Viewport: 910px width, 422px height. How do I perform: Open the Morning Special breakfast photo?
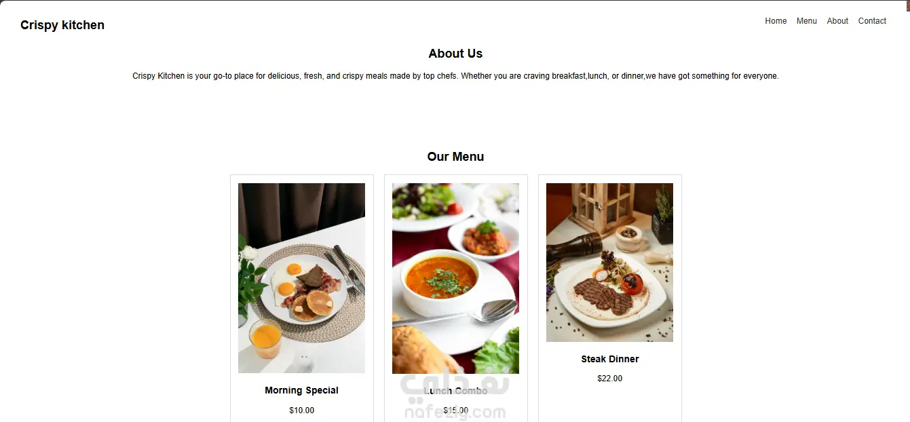tap(301, 278)
